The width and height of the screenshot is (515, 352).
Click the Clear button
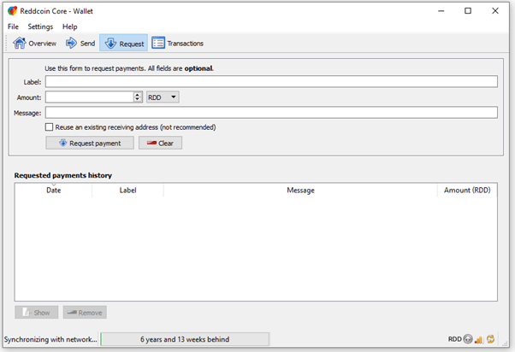[160, 143]
